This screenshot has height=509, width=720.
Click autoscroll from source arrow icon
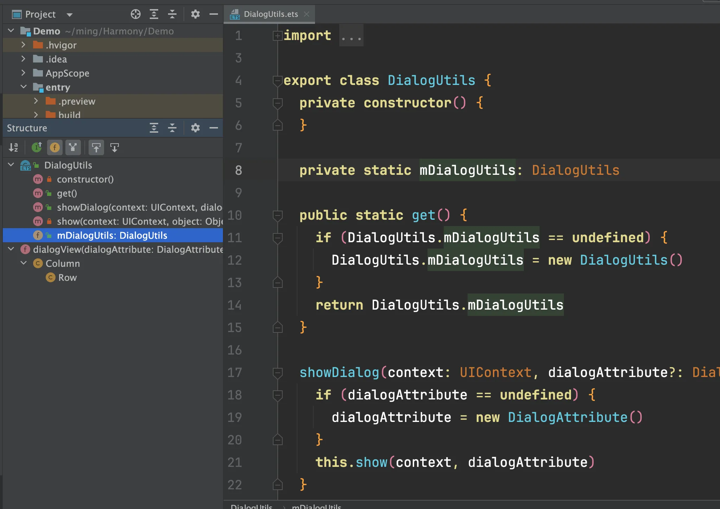(115, 147)
